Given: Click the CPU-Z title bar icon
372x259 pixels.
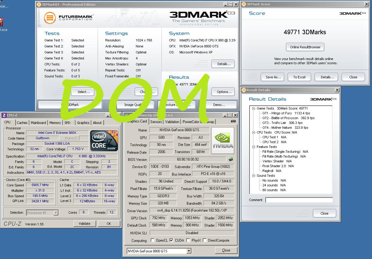Looking at the screenshot, I should click(4, 115).
